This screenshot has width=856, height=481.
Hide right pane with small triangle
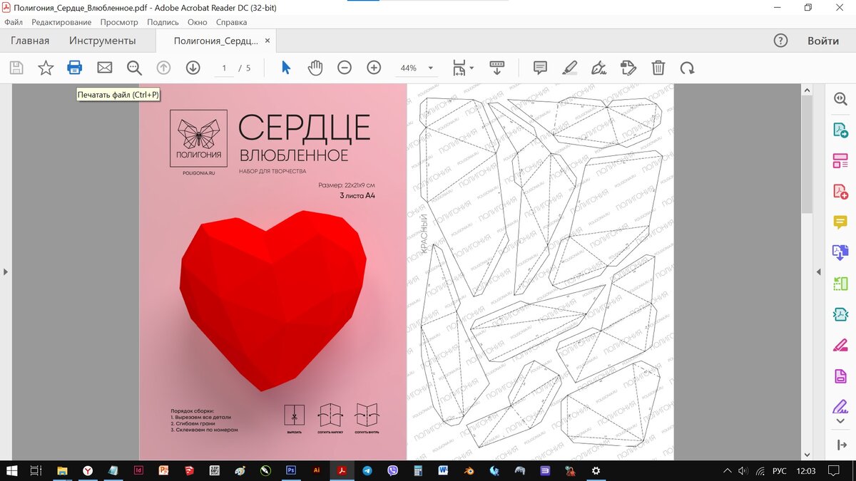(819, 271)
